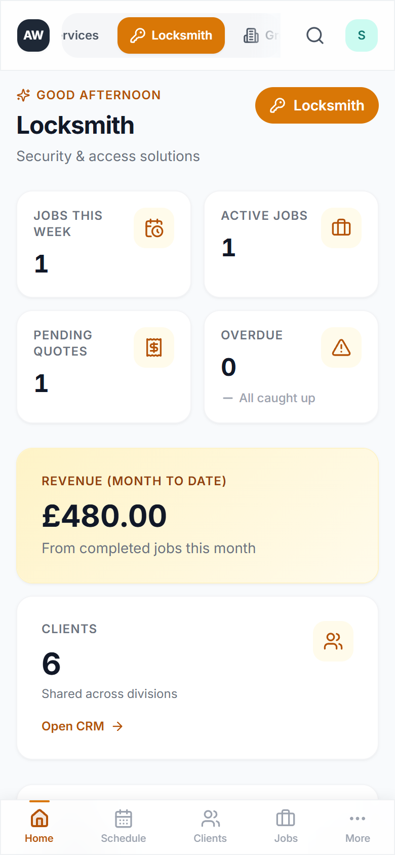Click the search magnifier icon

pyautogui.click(x=315, y=35)
